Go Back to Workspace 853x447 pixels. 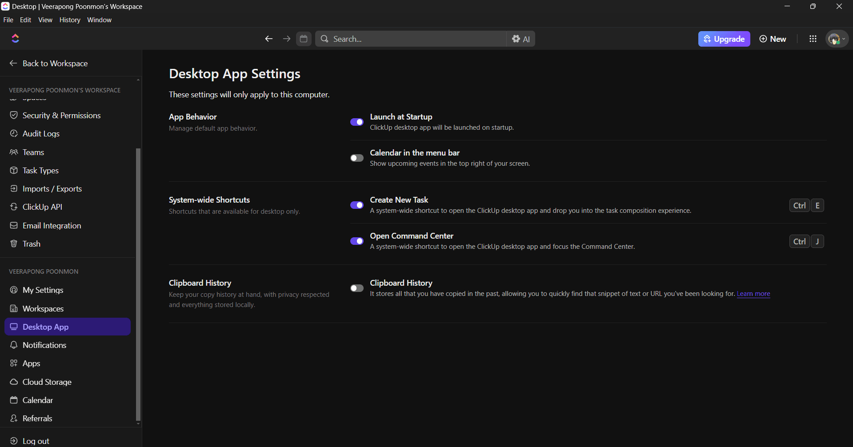point(49,64)
